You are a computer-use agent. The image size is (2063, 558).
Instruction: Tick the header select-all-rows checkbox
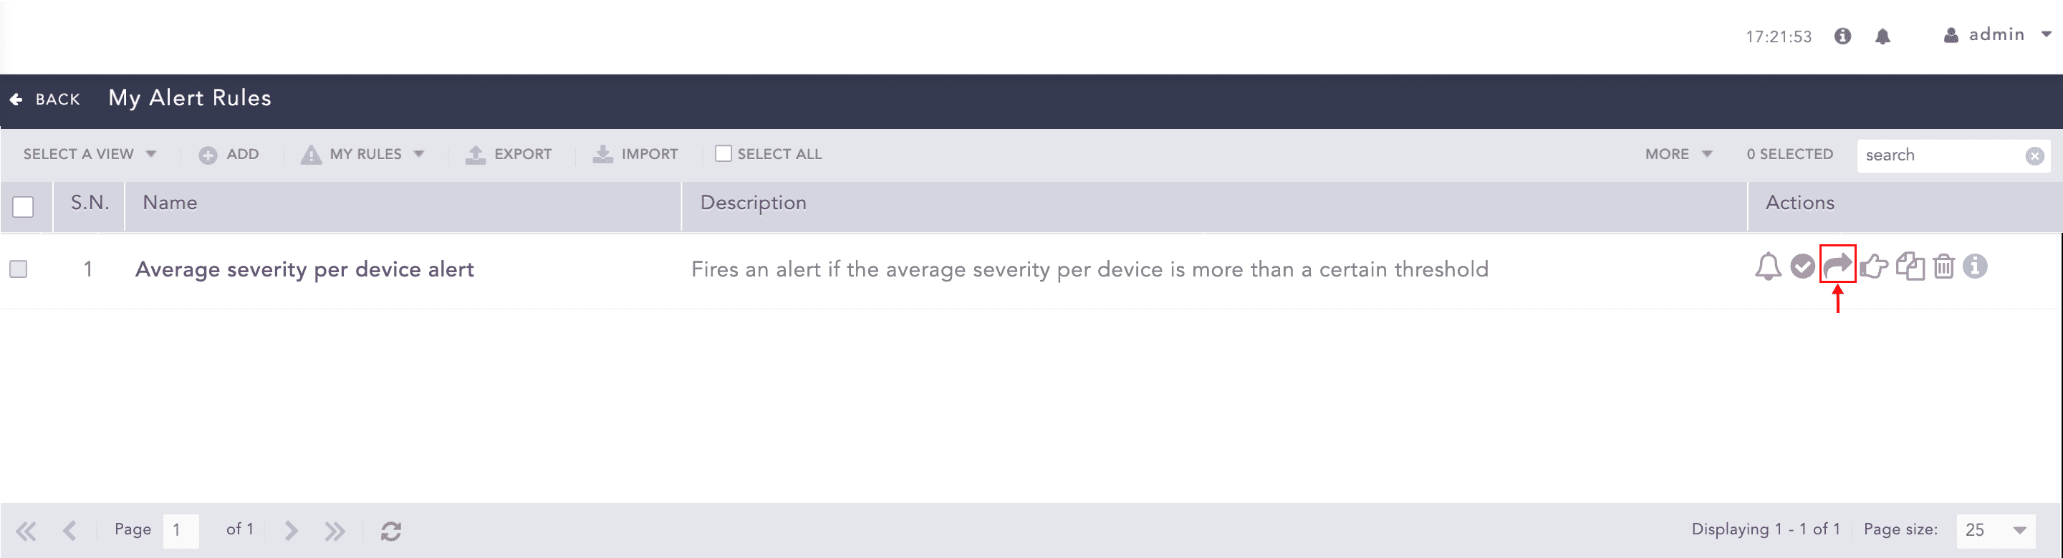click(x=23, y=206)
